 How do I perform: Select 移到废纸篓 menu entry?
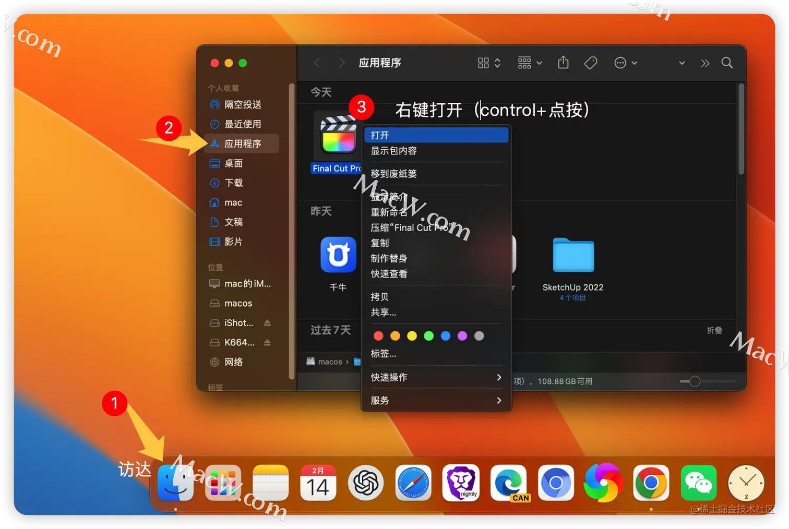[436, 174]
